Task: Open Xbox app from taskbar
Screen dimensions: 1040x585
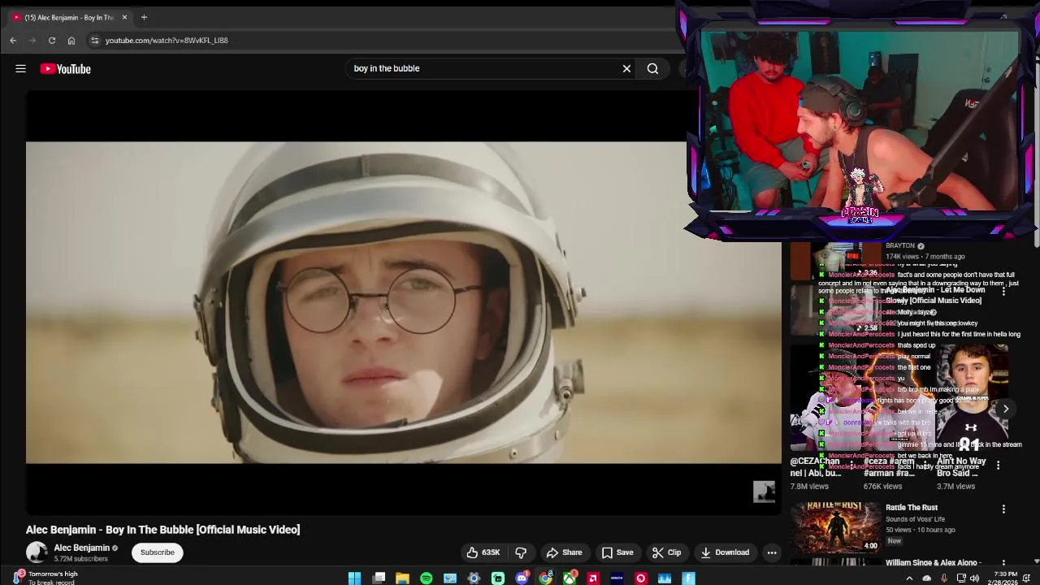Action: pos(570,578)
